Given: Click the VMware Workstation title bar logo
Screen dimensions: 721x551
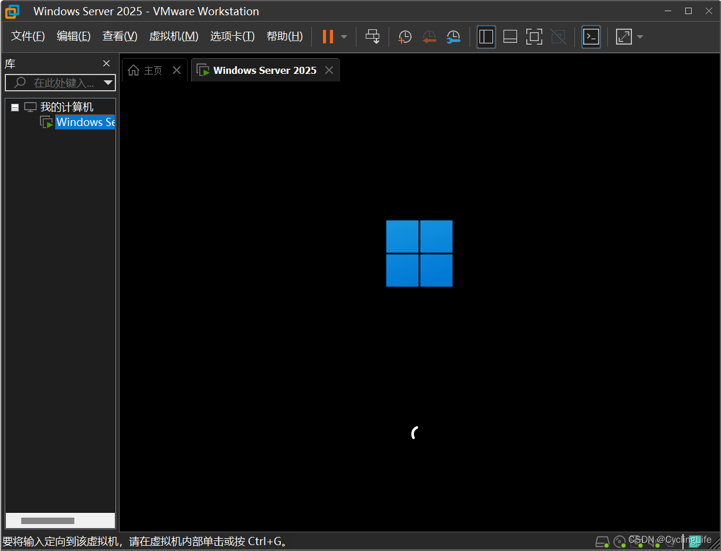Looking at the screenshot, I should point(12,11).
